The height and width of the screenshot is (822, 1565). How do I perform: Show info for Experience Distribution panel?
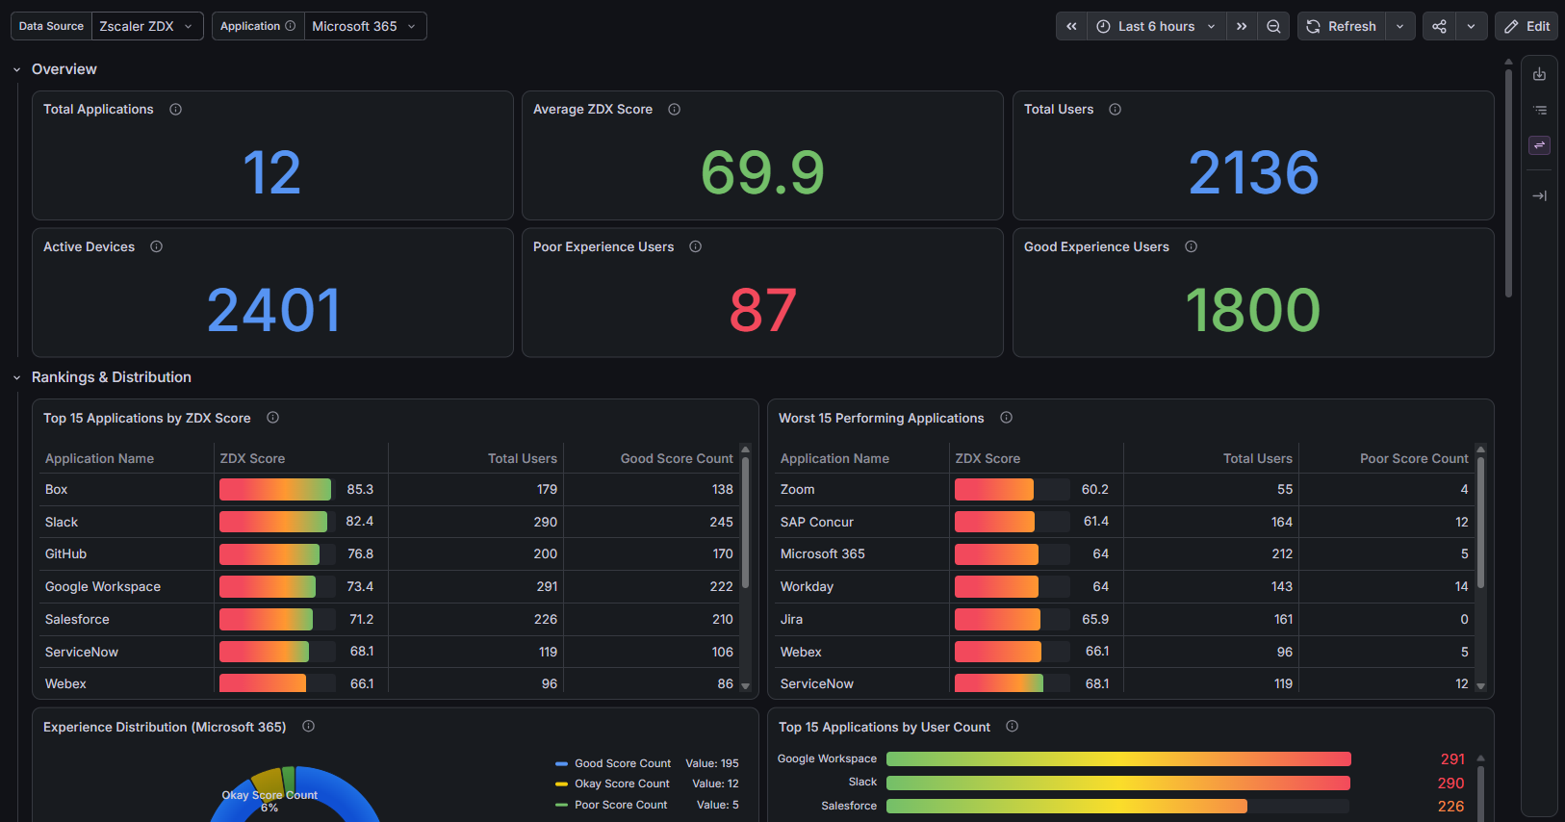tap(308, 727)
